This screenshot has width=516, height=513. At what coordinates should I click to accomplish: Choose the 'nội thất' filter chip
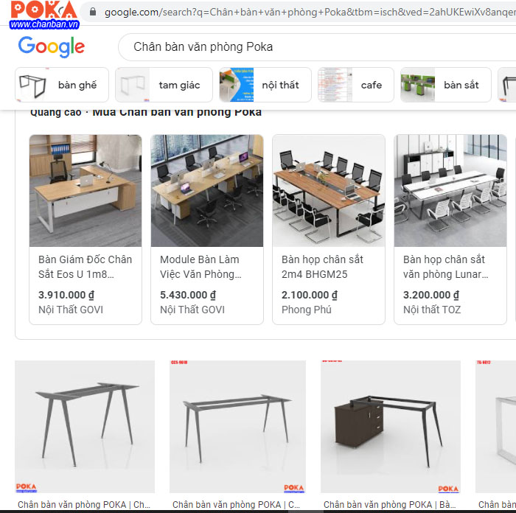[265, 85]
